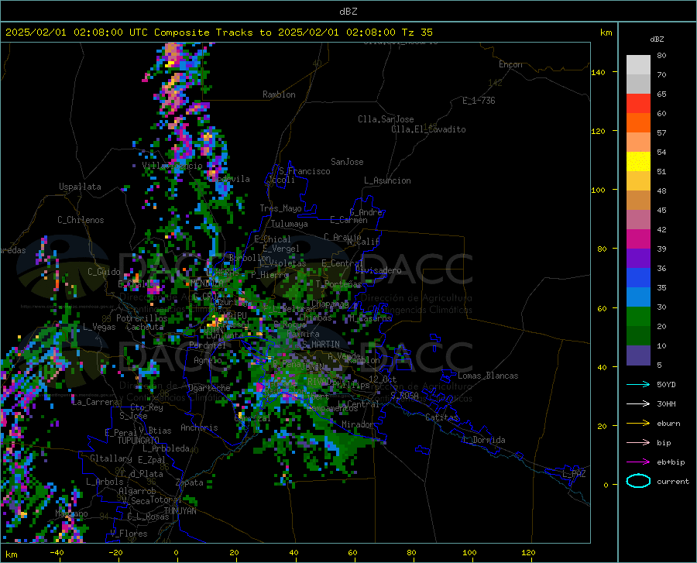Click the white 30HM arrow symbol

638,404
